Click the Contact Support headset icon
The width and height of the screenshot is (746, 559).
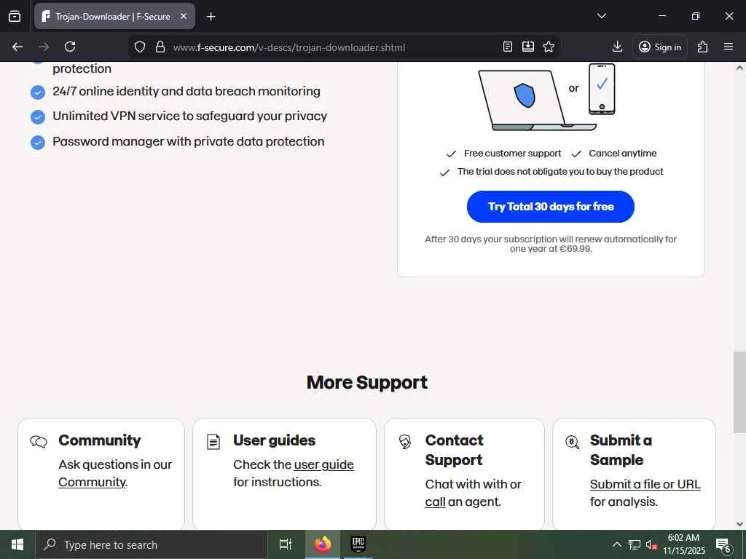[405, 442]
